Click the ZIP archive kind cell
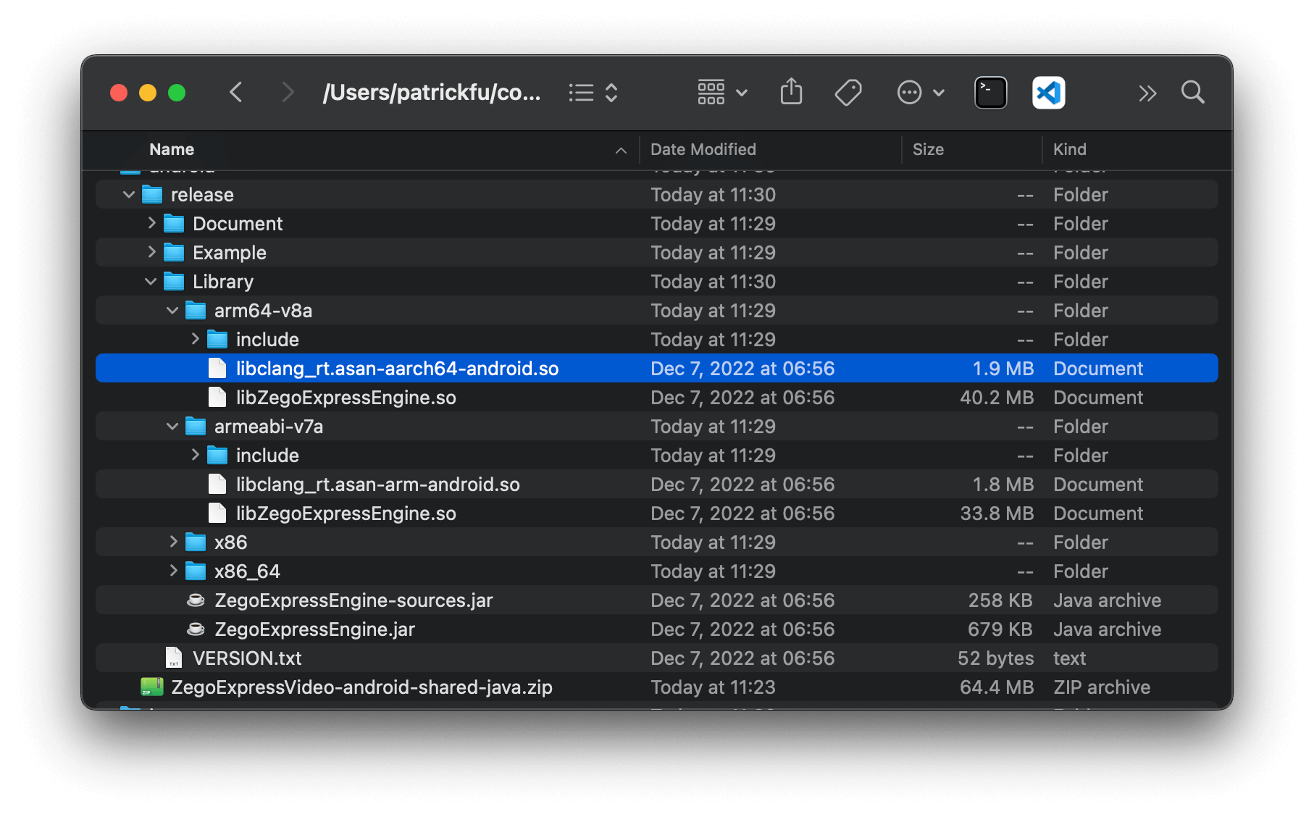The image size is (1314, 817). coord(1102,687)
